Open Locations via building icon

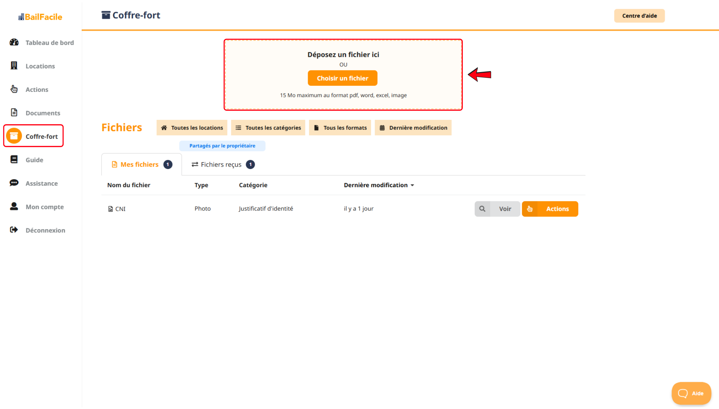click(14, 66)
